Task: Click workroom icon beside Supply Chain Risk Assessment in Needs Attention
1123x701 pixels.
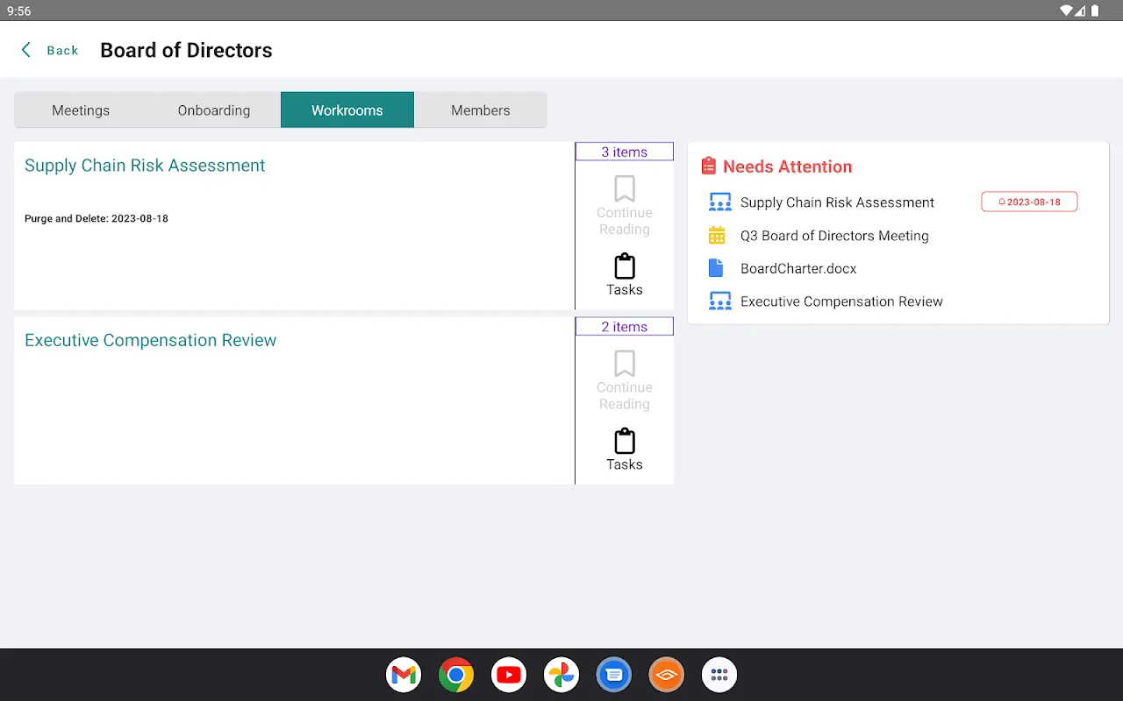Action: (x=719, y=202)
